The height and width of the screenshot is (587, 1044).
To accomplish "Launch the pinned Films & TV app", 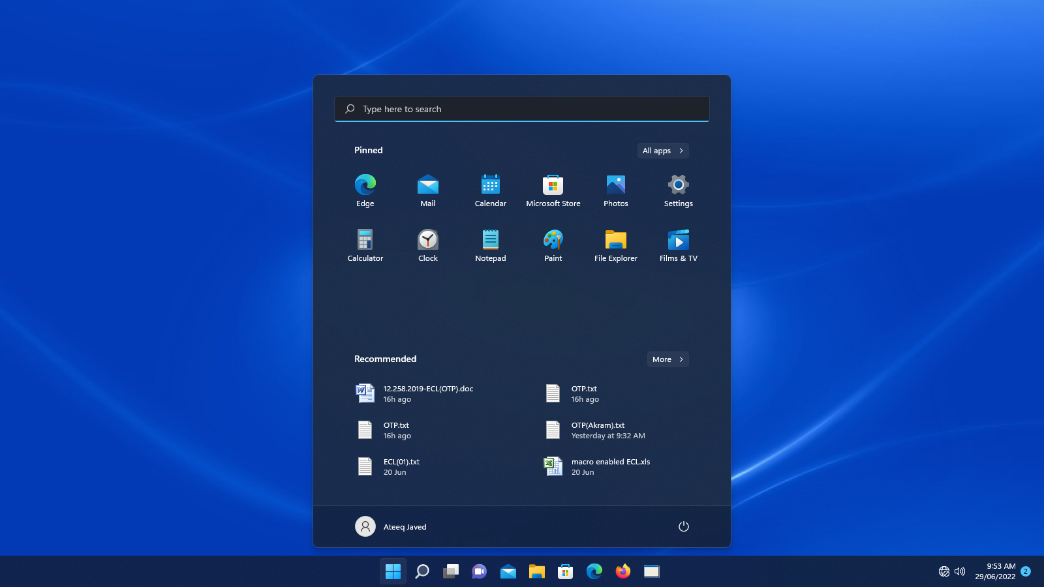I will tap(679, 245).
